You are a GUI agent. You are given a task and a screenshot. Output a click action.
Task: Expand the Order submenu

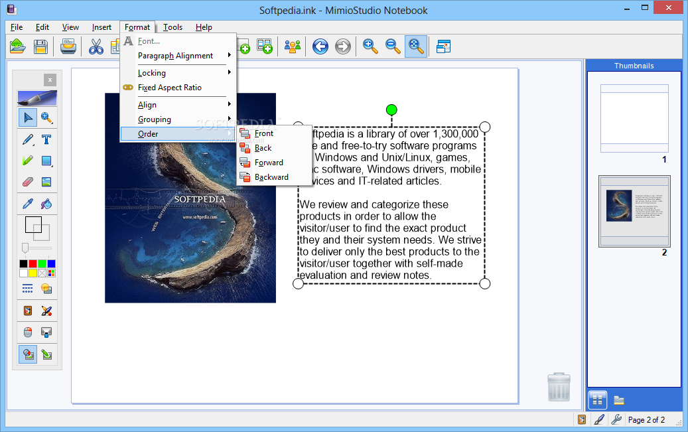[x=178, y=134]
